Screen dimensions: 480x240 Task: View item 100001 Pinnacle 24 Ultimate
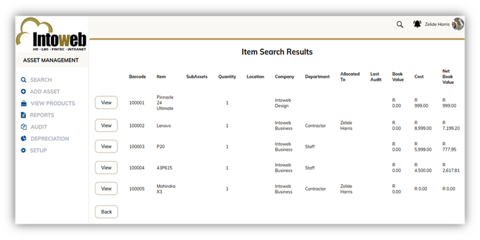[x=106, y=103]
